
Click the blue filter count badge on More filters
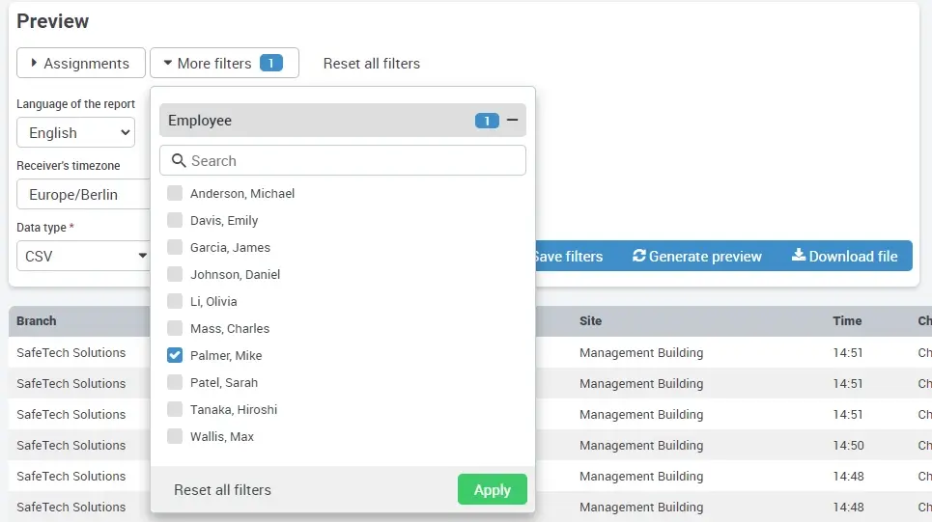click(271, 64)
